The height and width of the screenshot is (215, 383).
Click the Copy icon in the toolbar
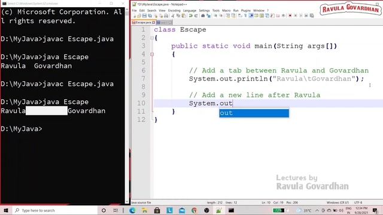tap(178, 16)
